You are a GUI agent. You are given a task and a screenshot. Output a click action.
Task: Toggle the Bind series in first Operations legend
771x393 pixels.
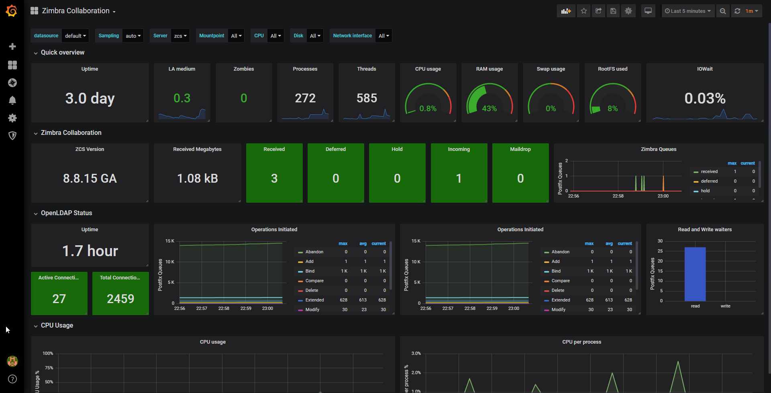[x=310, y=271]
